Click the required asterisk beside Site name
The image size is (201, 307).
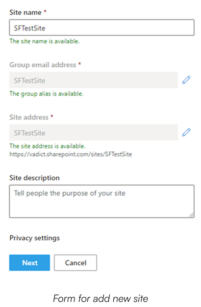[45, 11]
